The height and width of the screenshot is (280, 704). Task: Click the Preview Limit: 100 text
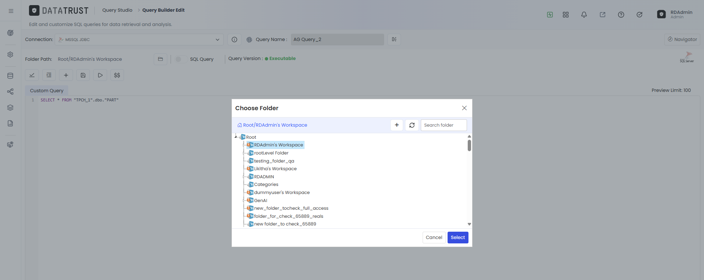pyautogui.click(x=671, y=90)
